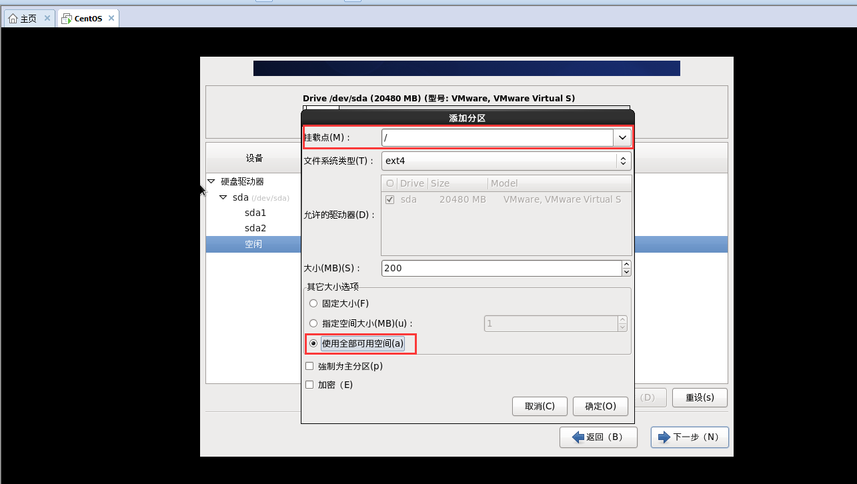The width and height of the screenshot is (857, 484).
Task: Click the 设备 column header
Action: point(254,158)
